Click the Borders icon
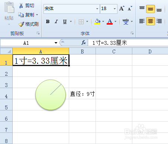Viewport: 168px width, 144px height. tap(81, 22)
